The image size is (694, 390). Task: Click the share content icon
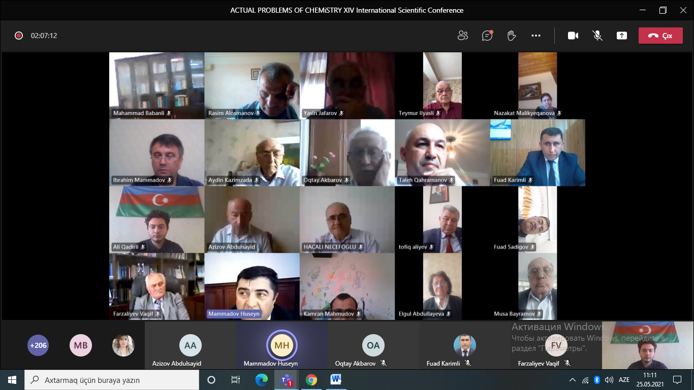click(622, 36)
